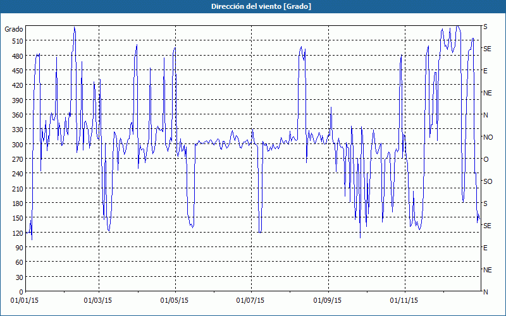The width and height of the screenshot is (506, 316).
Task: Select the O compass label at 270 level
Action: click(x=486, y=160)
